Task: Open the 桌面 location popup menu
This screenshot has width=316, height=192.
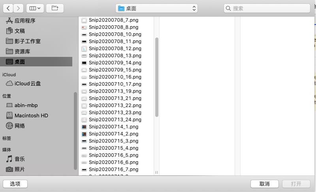Action: point(156,8)
